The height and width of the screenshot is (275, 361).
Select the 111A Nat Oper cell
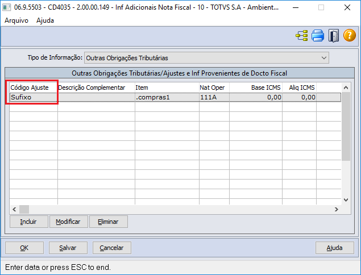click(214, 97)
